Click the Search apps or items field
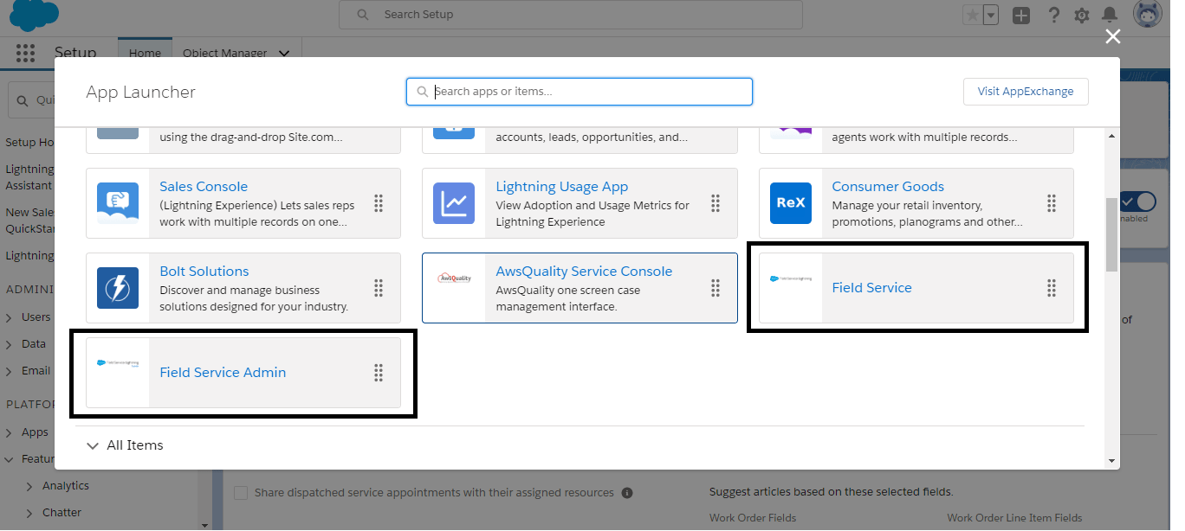 coord(580,92)
